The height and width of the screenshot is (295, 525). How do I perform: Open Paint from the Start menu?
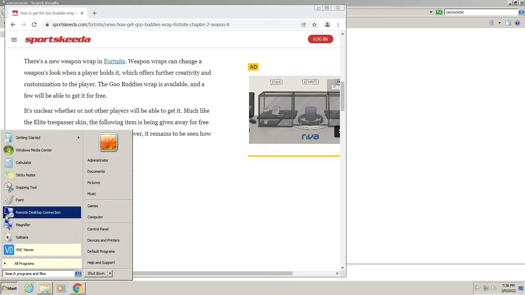click(x=42, y=200)
